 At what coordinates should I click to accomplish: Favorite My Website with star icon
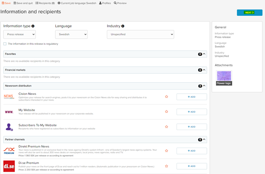click(166, 112)
